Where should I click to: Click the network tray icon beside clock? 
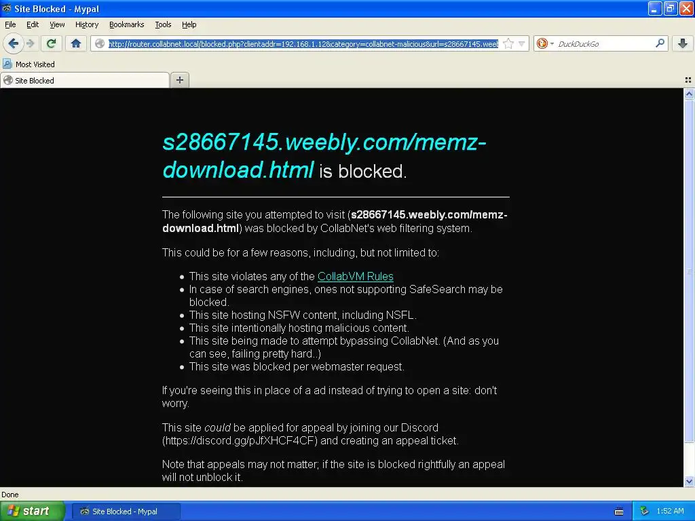pyautogui.click(x=645, y=512)
